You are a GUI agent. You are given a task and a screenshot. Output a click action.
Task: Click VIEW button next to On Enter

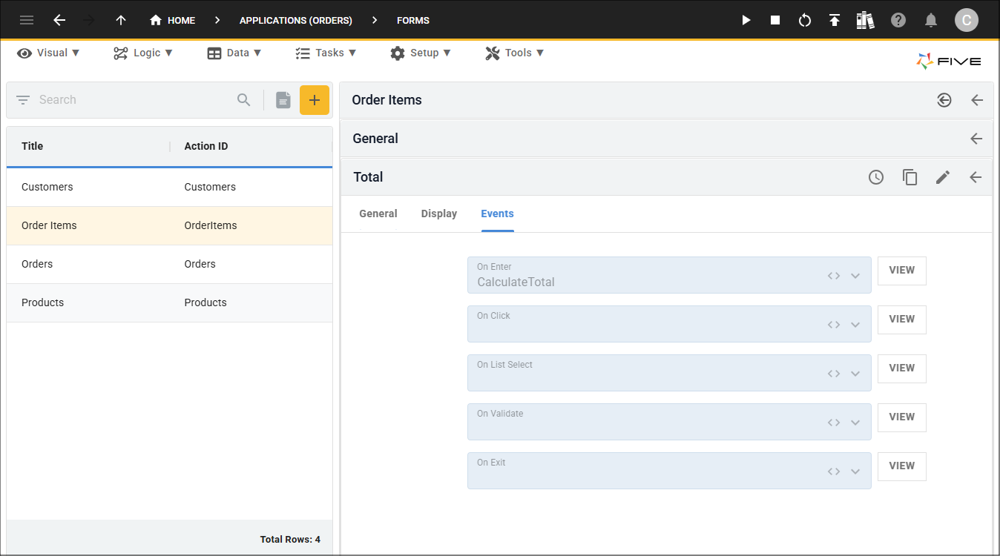pos(901,271)
